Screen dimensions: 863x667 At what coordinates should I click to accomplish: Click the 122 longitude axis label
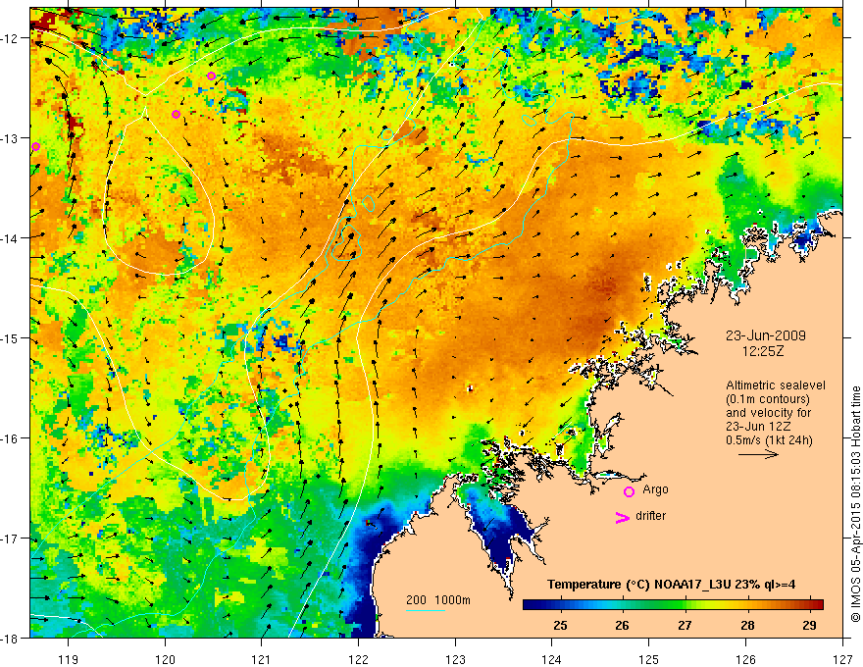(x=358, y=659)
